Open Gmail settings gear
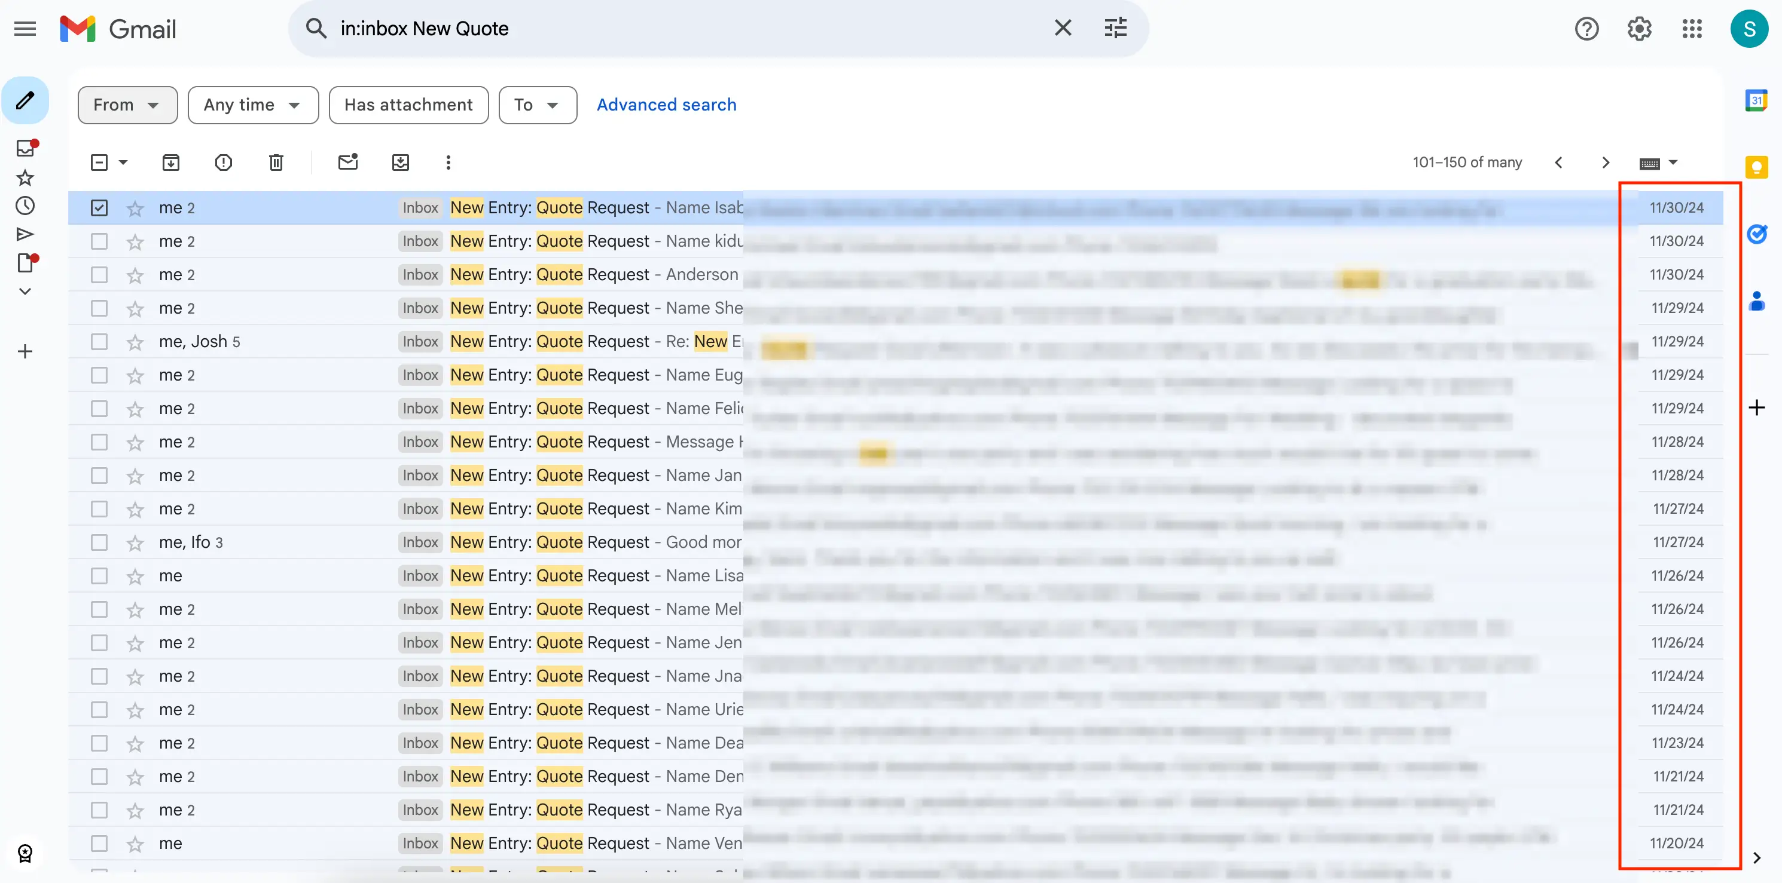Image resolution: width=1782 pixels, height=883 pixels. [x=1638, y=28]
